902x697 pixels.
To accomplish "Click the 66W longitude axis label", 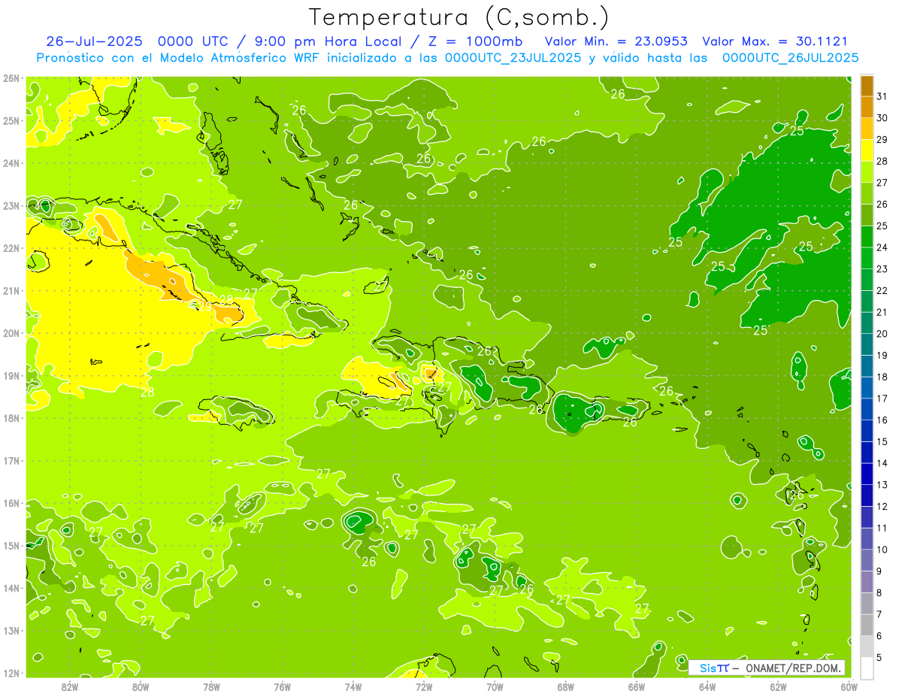I will point(636,686).
